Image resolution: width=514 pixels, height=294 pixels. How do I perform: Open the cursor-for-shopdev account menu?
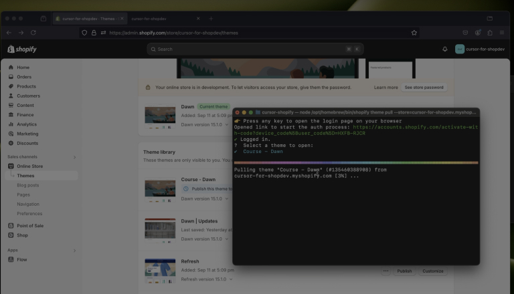pos(480,49)
